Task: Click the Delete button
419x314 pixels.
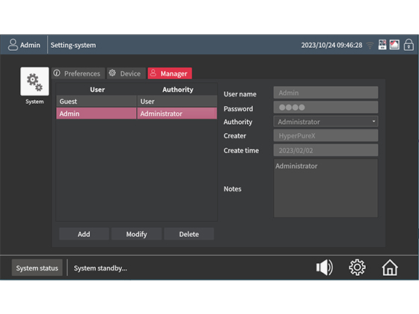Action: click(189, 234)
